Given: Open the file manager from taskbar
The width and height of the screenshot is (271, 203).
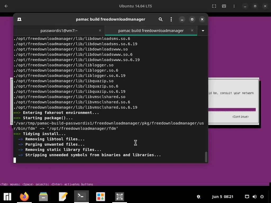Looking at the screenshot, I should click(x=43, y=197).
